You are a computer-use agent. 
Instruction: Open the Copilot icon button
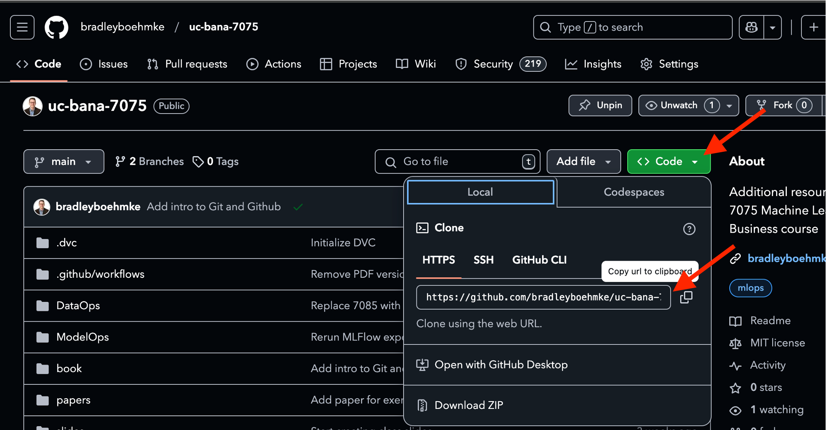point(751,28)
